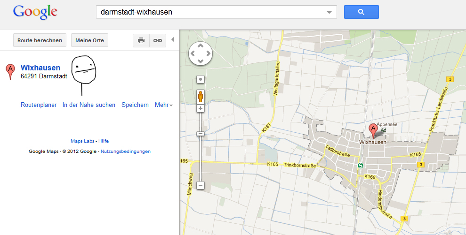Select the orange Pegman street view icon
Image resolution: width=466 pixels, height=235 pixels.
pyautogui.click(x=201, y=97)
